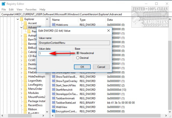Click the LowRegistry folder icon
The height and width of the screenshot is (118, 172).
pyautogui.click(x=25, y=85)
